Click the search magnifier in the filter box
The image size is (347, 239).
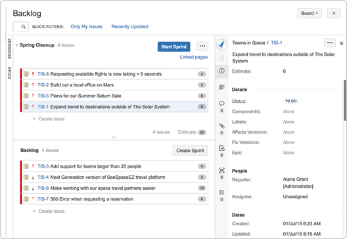click(23, 27)
